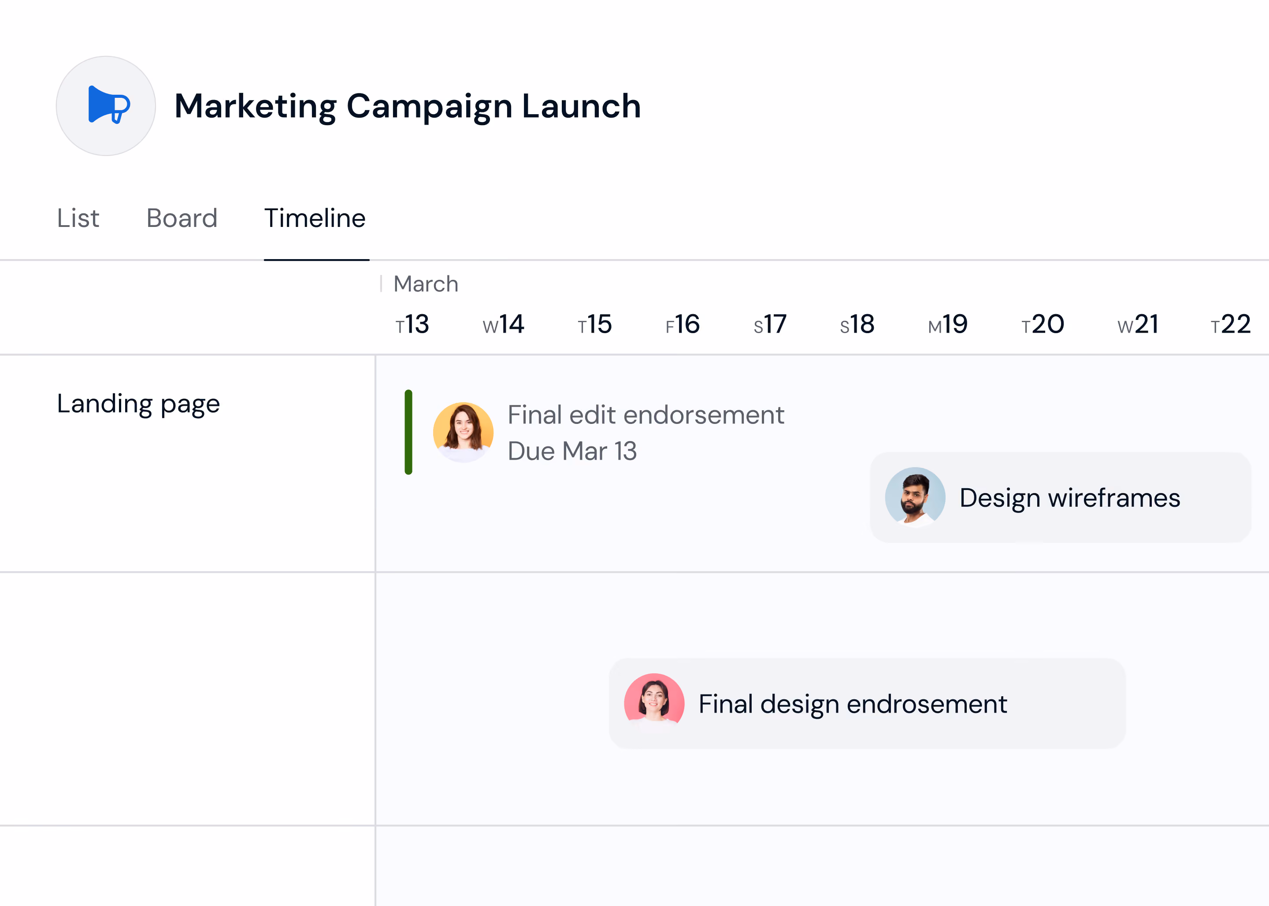Open the Design wireframes task card
The image size is (1269, 906).
click(1061, 497)
